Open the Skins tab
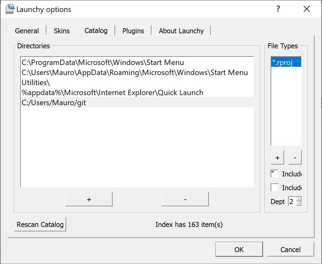Screen dimensions: 322x264 (61, 31)
